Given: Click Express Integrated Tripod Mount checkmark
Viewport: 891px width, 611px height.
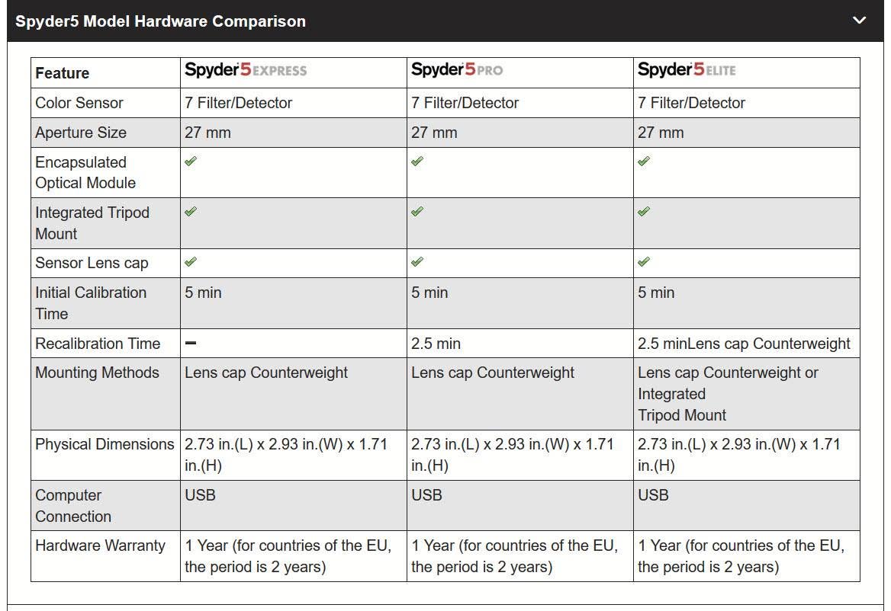Looking at the screenshot, I should (191, 211).
